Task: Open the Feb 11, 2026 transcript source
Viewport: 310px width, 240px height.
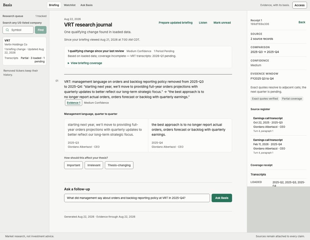Action: 279,146
